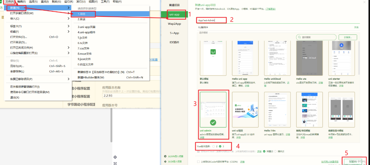Expand the 收藏(F) submenu
This screenshot has width=370, height=165.
pos(38,32)
